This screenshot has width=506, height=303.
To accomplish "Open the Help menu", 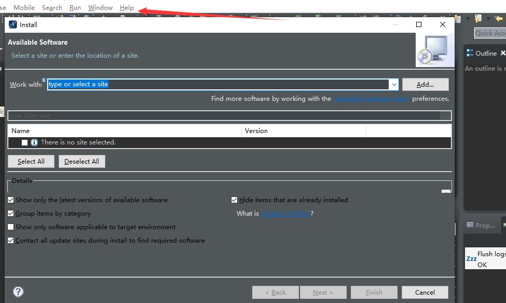I will (x=127, y=7).
